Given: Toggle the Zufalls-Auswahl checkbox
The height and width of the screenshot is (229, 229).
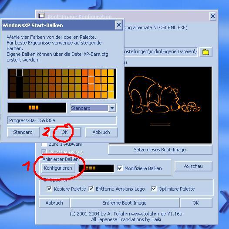Looking at the screenshot, I should coord(44,144).
